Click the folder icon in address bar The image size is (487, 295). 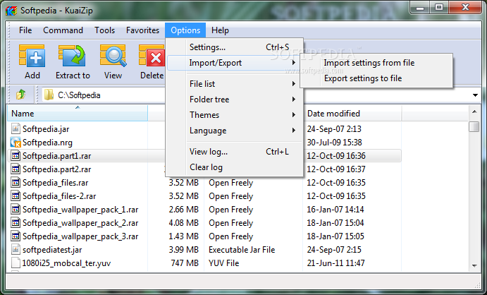[x=49, y=95]
